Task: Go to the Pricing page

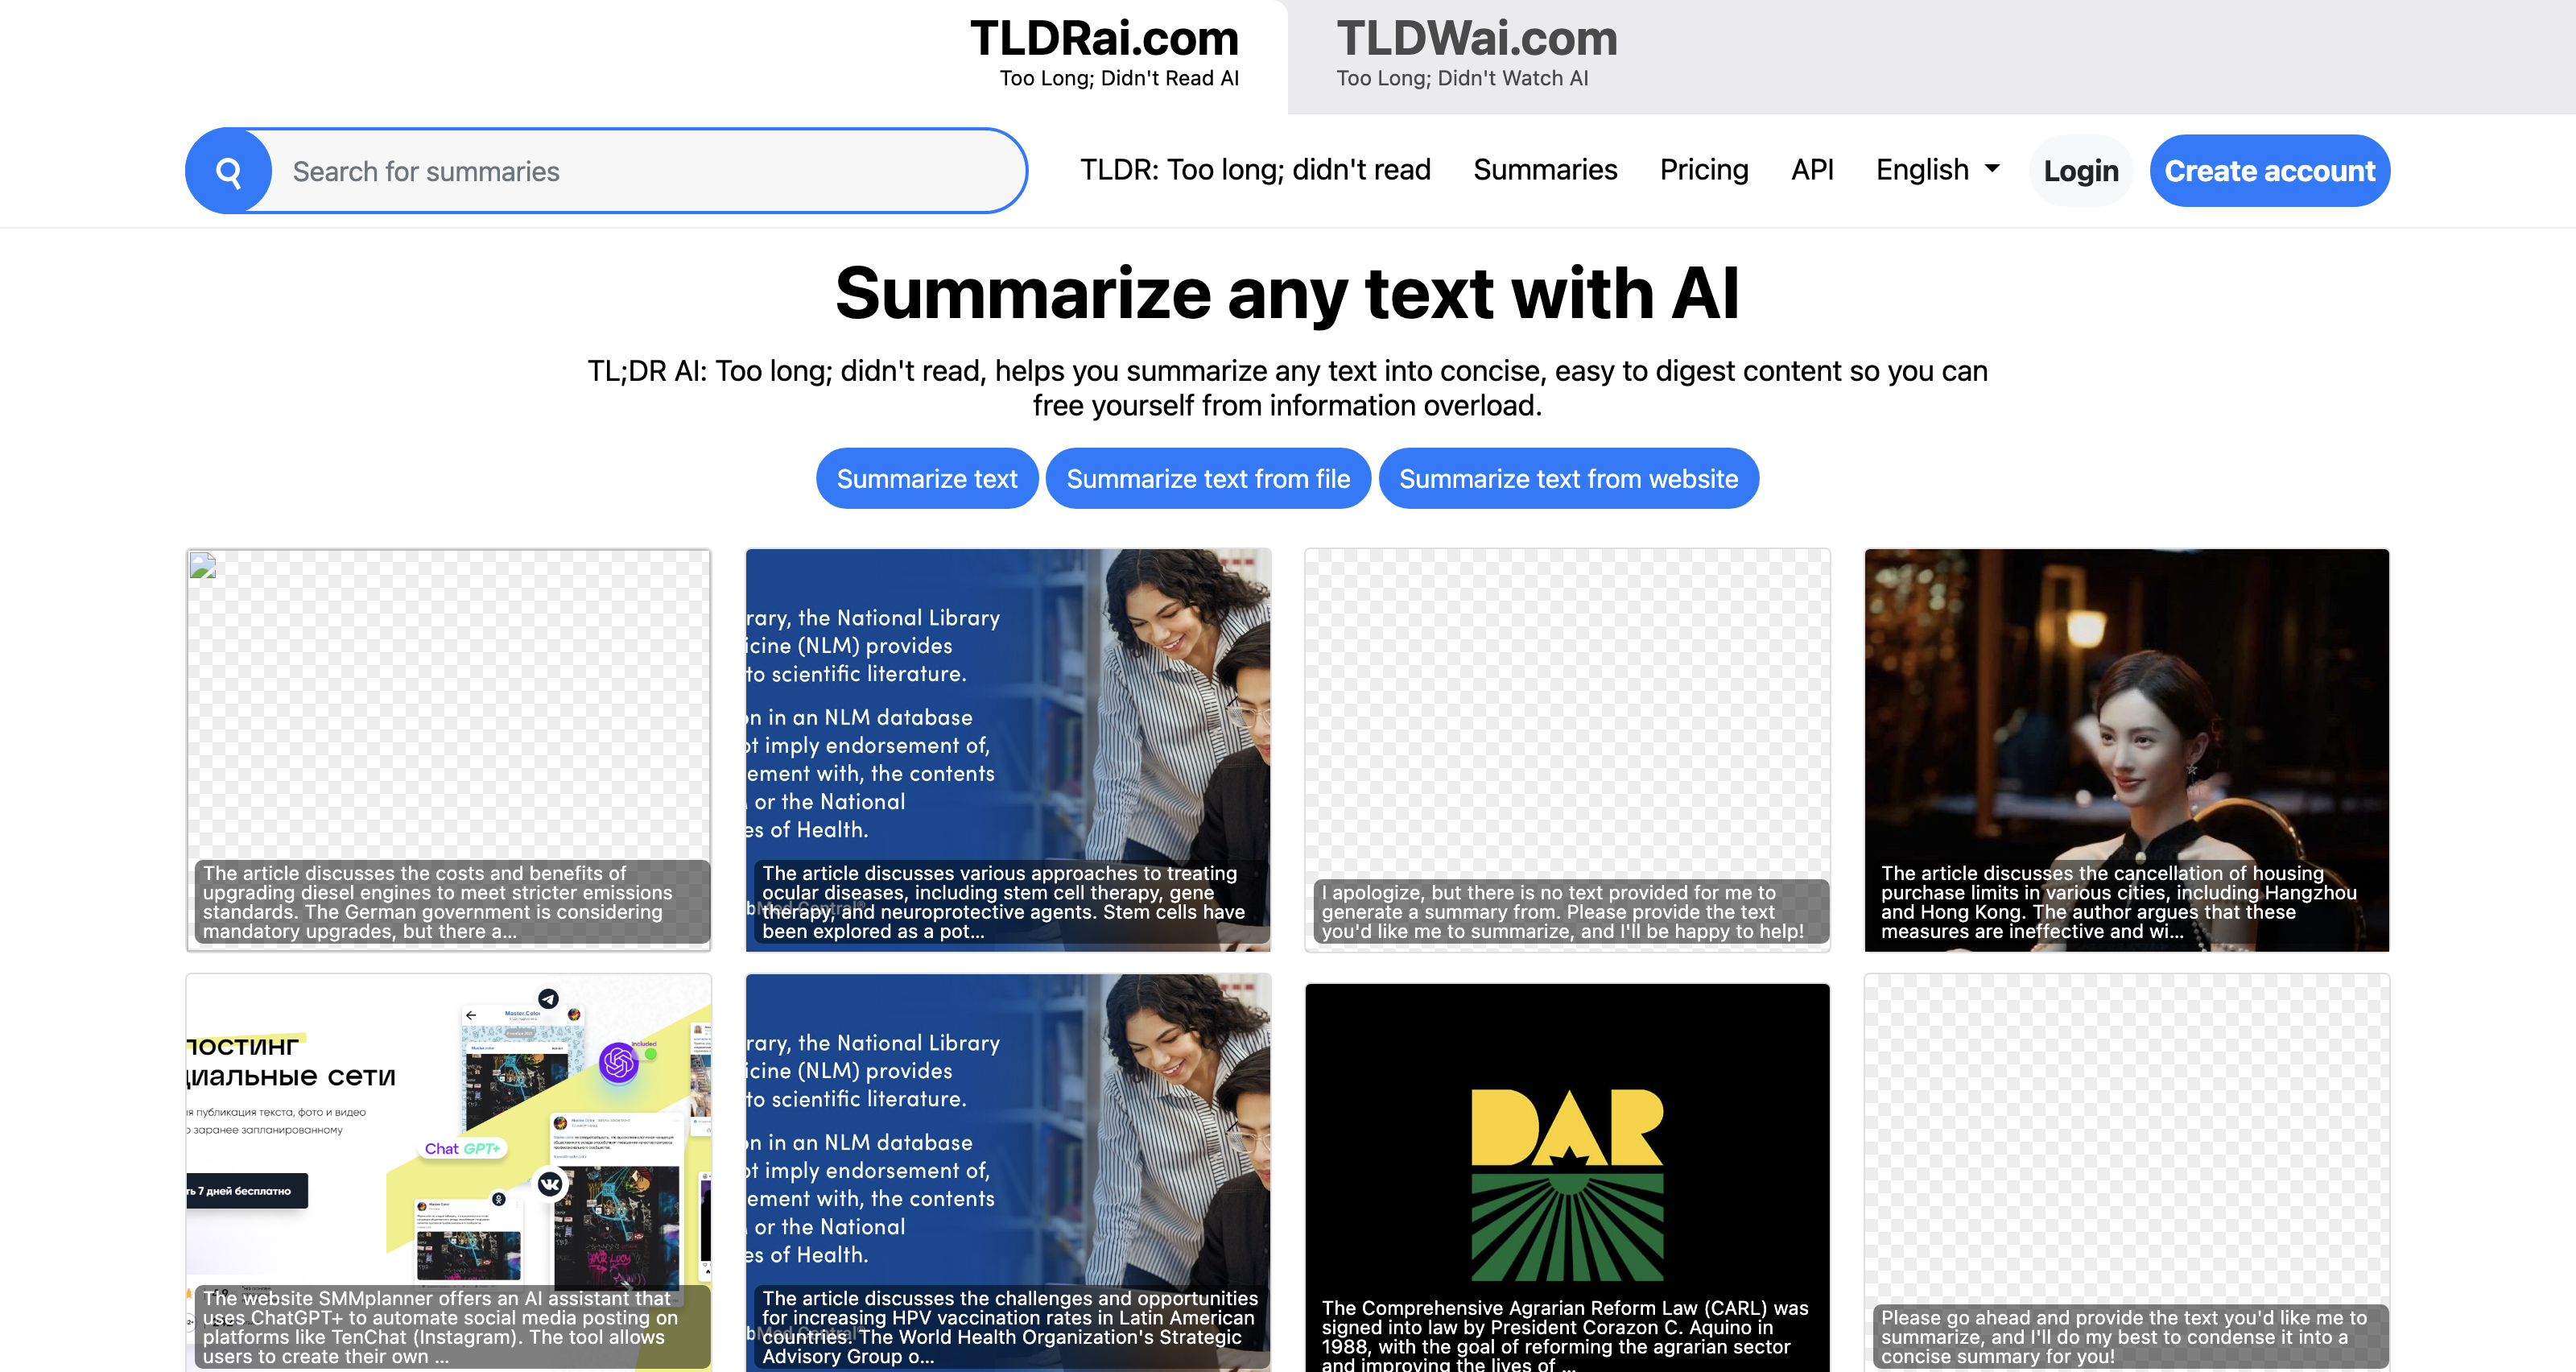Action: tap(1704, 170)
